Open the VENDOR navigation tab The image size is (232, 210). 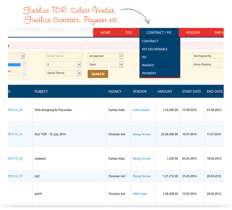[x=193, y=32]
